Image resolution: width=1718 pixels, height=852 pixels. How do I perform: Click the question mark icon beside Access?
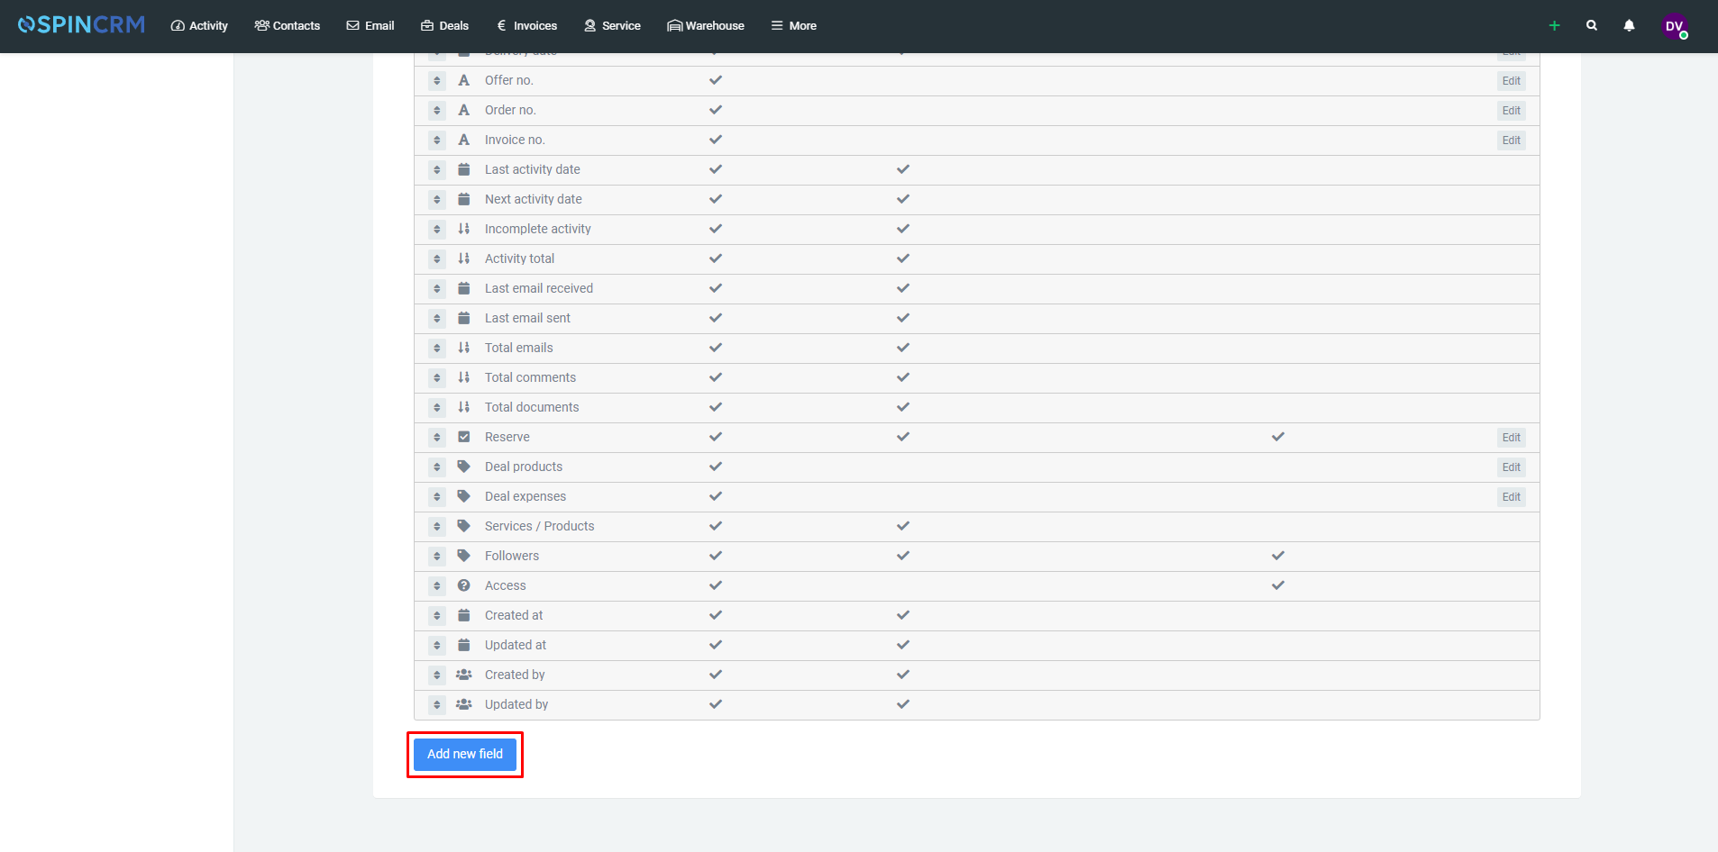464,585
